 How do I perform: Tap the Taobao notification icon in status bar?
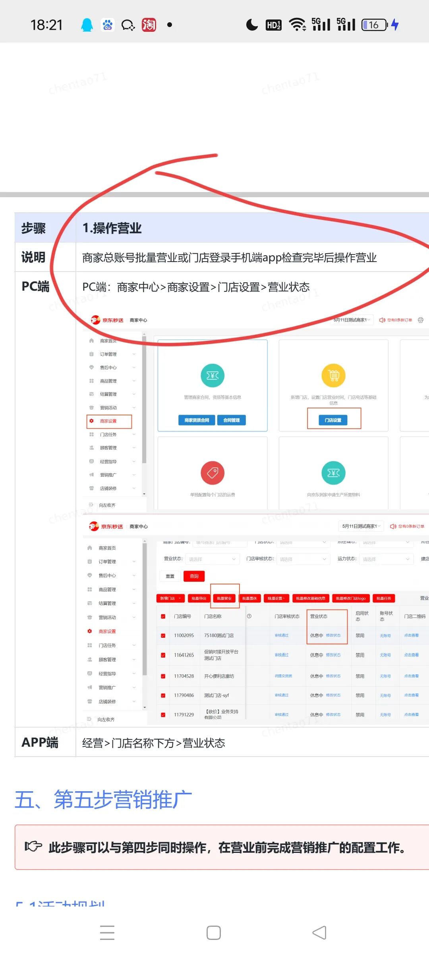click(149, 25)
